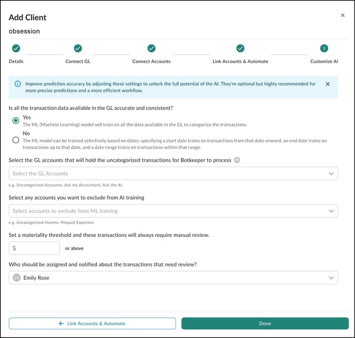
Task: Select the Yes radio button
Action: click(x=16, y=121)
